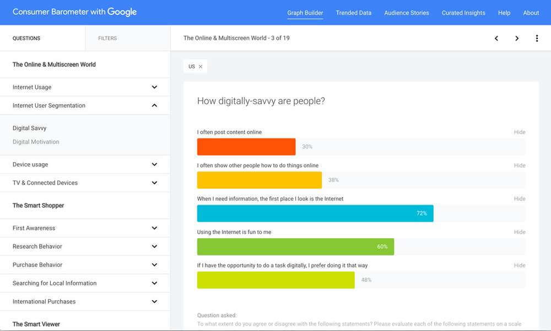This screenshot has height=331, width=551.
Task: Open the Trended Data tab
Action: coord(354,13)
